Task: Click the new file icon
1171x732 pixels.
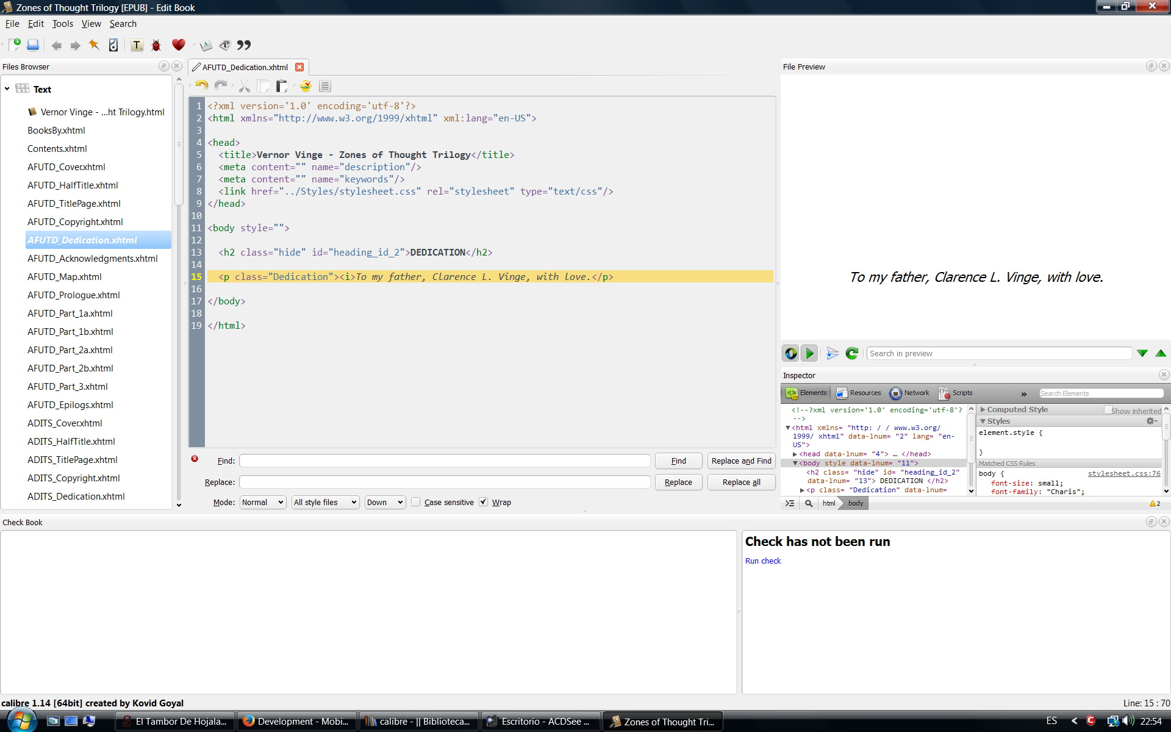Action: (15, 45)
